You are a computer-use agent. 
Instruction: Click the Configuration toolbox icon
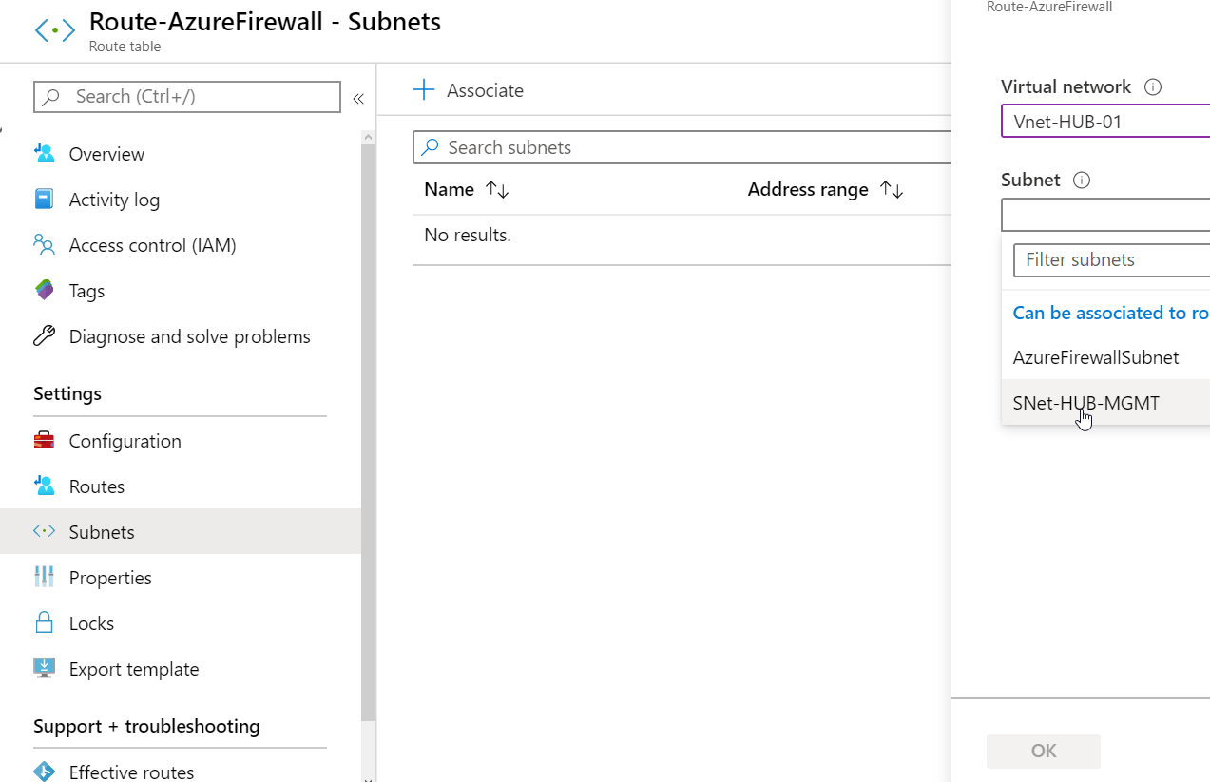[x=44, y=441]
